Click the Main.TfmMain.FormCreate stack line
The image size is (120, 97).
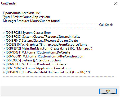pos(47,48)
